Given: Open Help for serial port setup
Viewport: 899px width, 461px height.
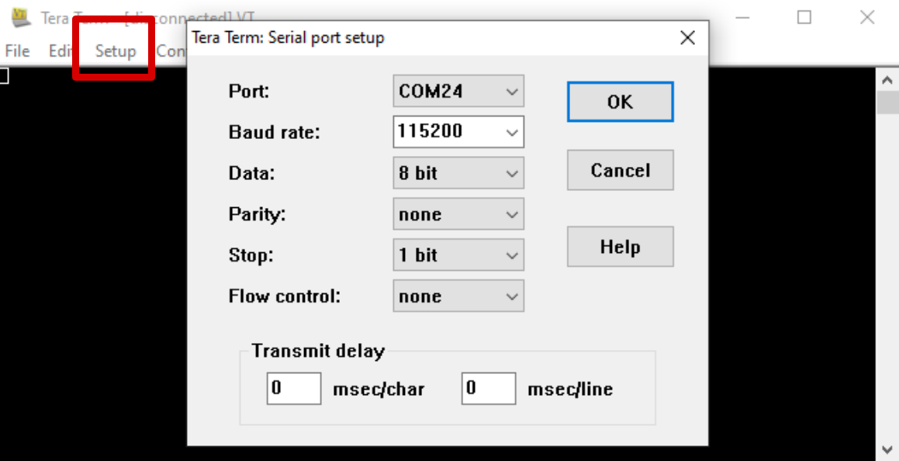Looking at the screenshot, I should tap(621, 247).
